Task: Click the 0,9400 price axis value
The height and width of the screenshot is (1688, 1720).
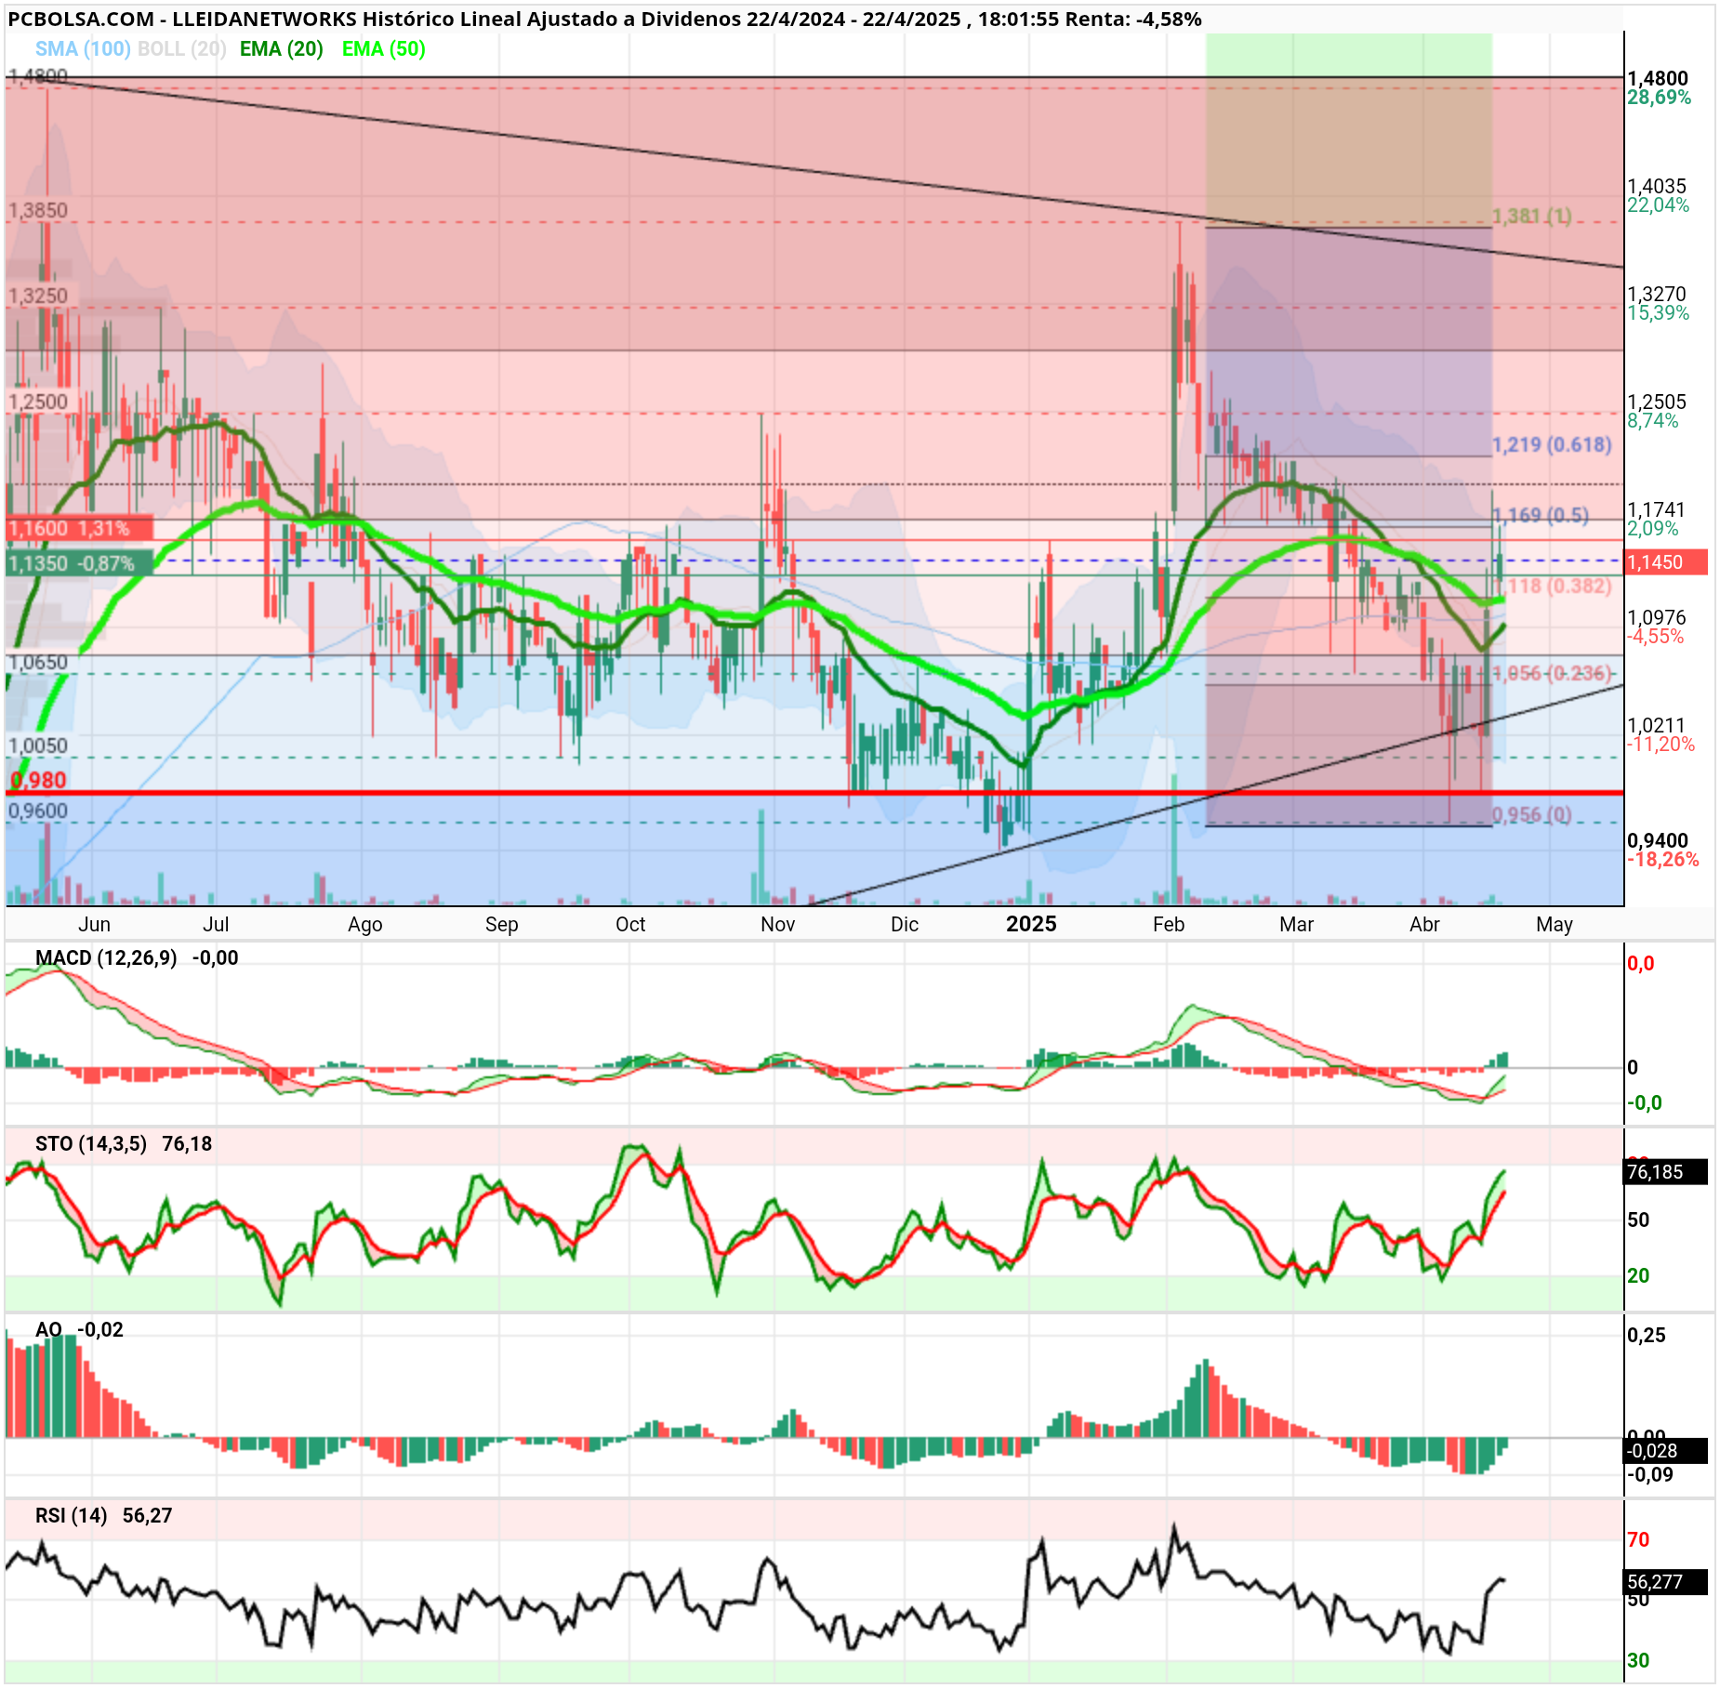Action: [x=1658, y=840]
